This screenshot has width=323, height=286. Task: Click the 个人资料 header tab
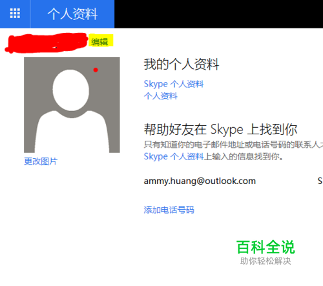coord(72,14)
